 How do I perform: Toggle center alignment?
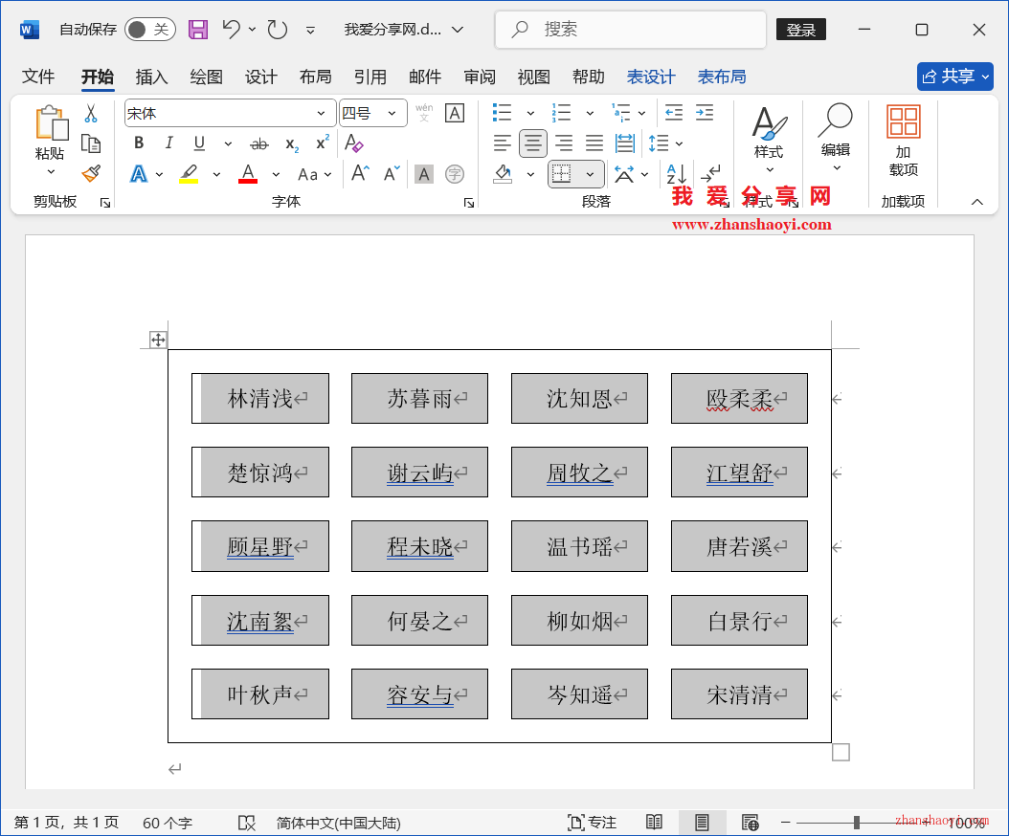(x=533, y=143)
